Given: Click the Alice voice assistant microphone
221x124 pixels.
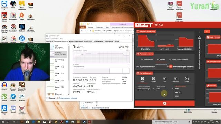Looking at the screenshot, I should (189, 122).
